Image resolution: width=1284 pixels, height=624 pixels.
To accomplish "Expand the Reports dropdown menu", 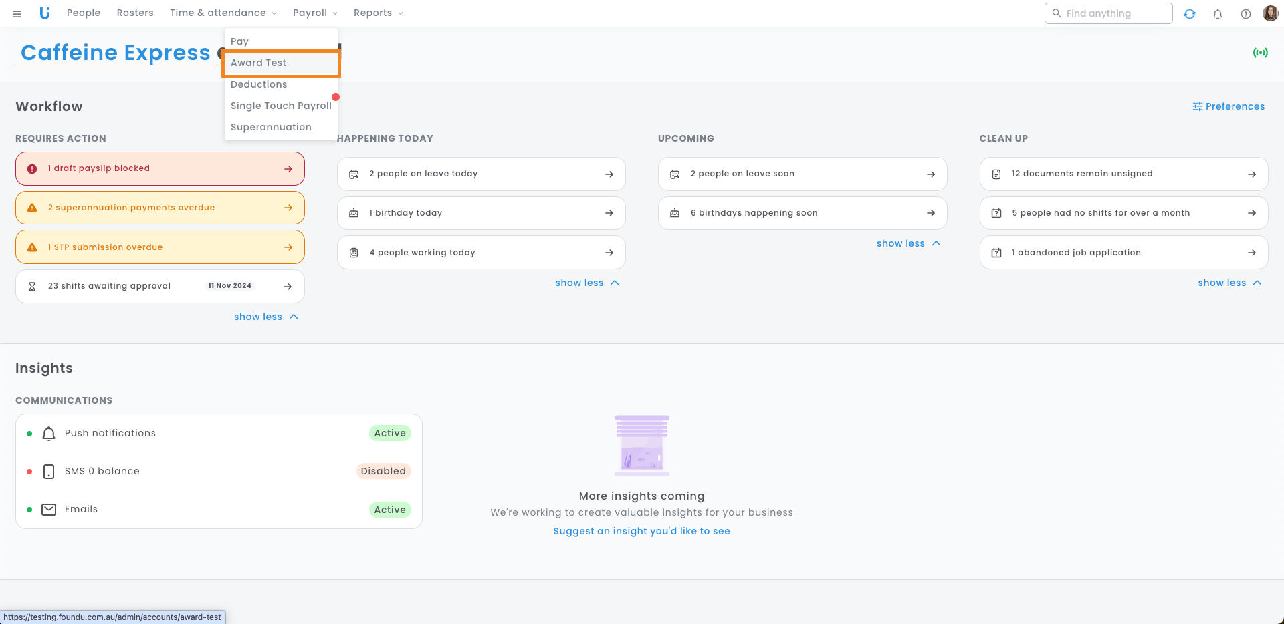I will (378, 13).
